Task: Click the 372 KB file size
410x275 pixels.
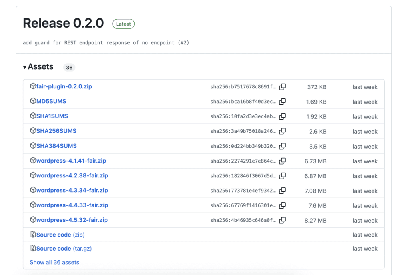Action: point(317,87)
